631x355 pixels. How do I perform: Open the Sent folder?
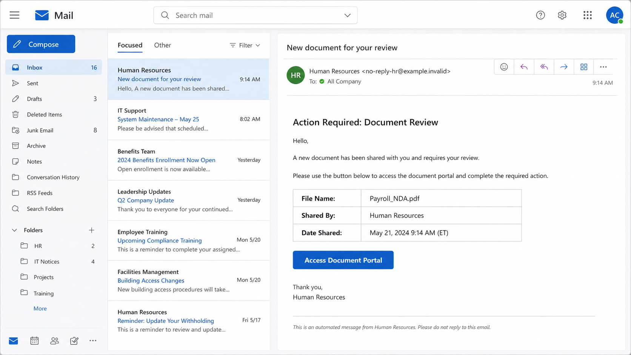54,83
